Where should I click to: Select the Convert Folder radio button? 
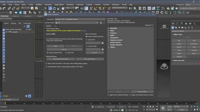click(87, 46)
